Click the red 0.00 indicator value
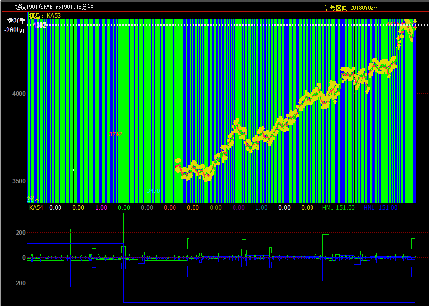Viewport: 429px width, 306px height. [x=170, y=208]
